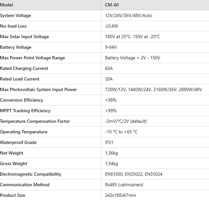Select the System Voltage row label
Image resolution: width=209 pixels, height=200 pixels.
(x=16, y=15)
